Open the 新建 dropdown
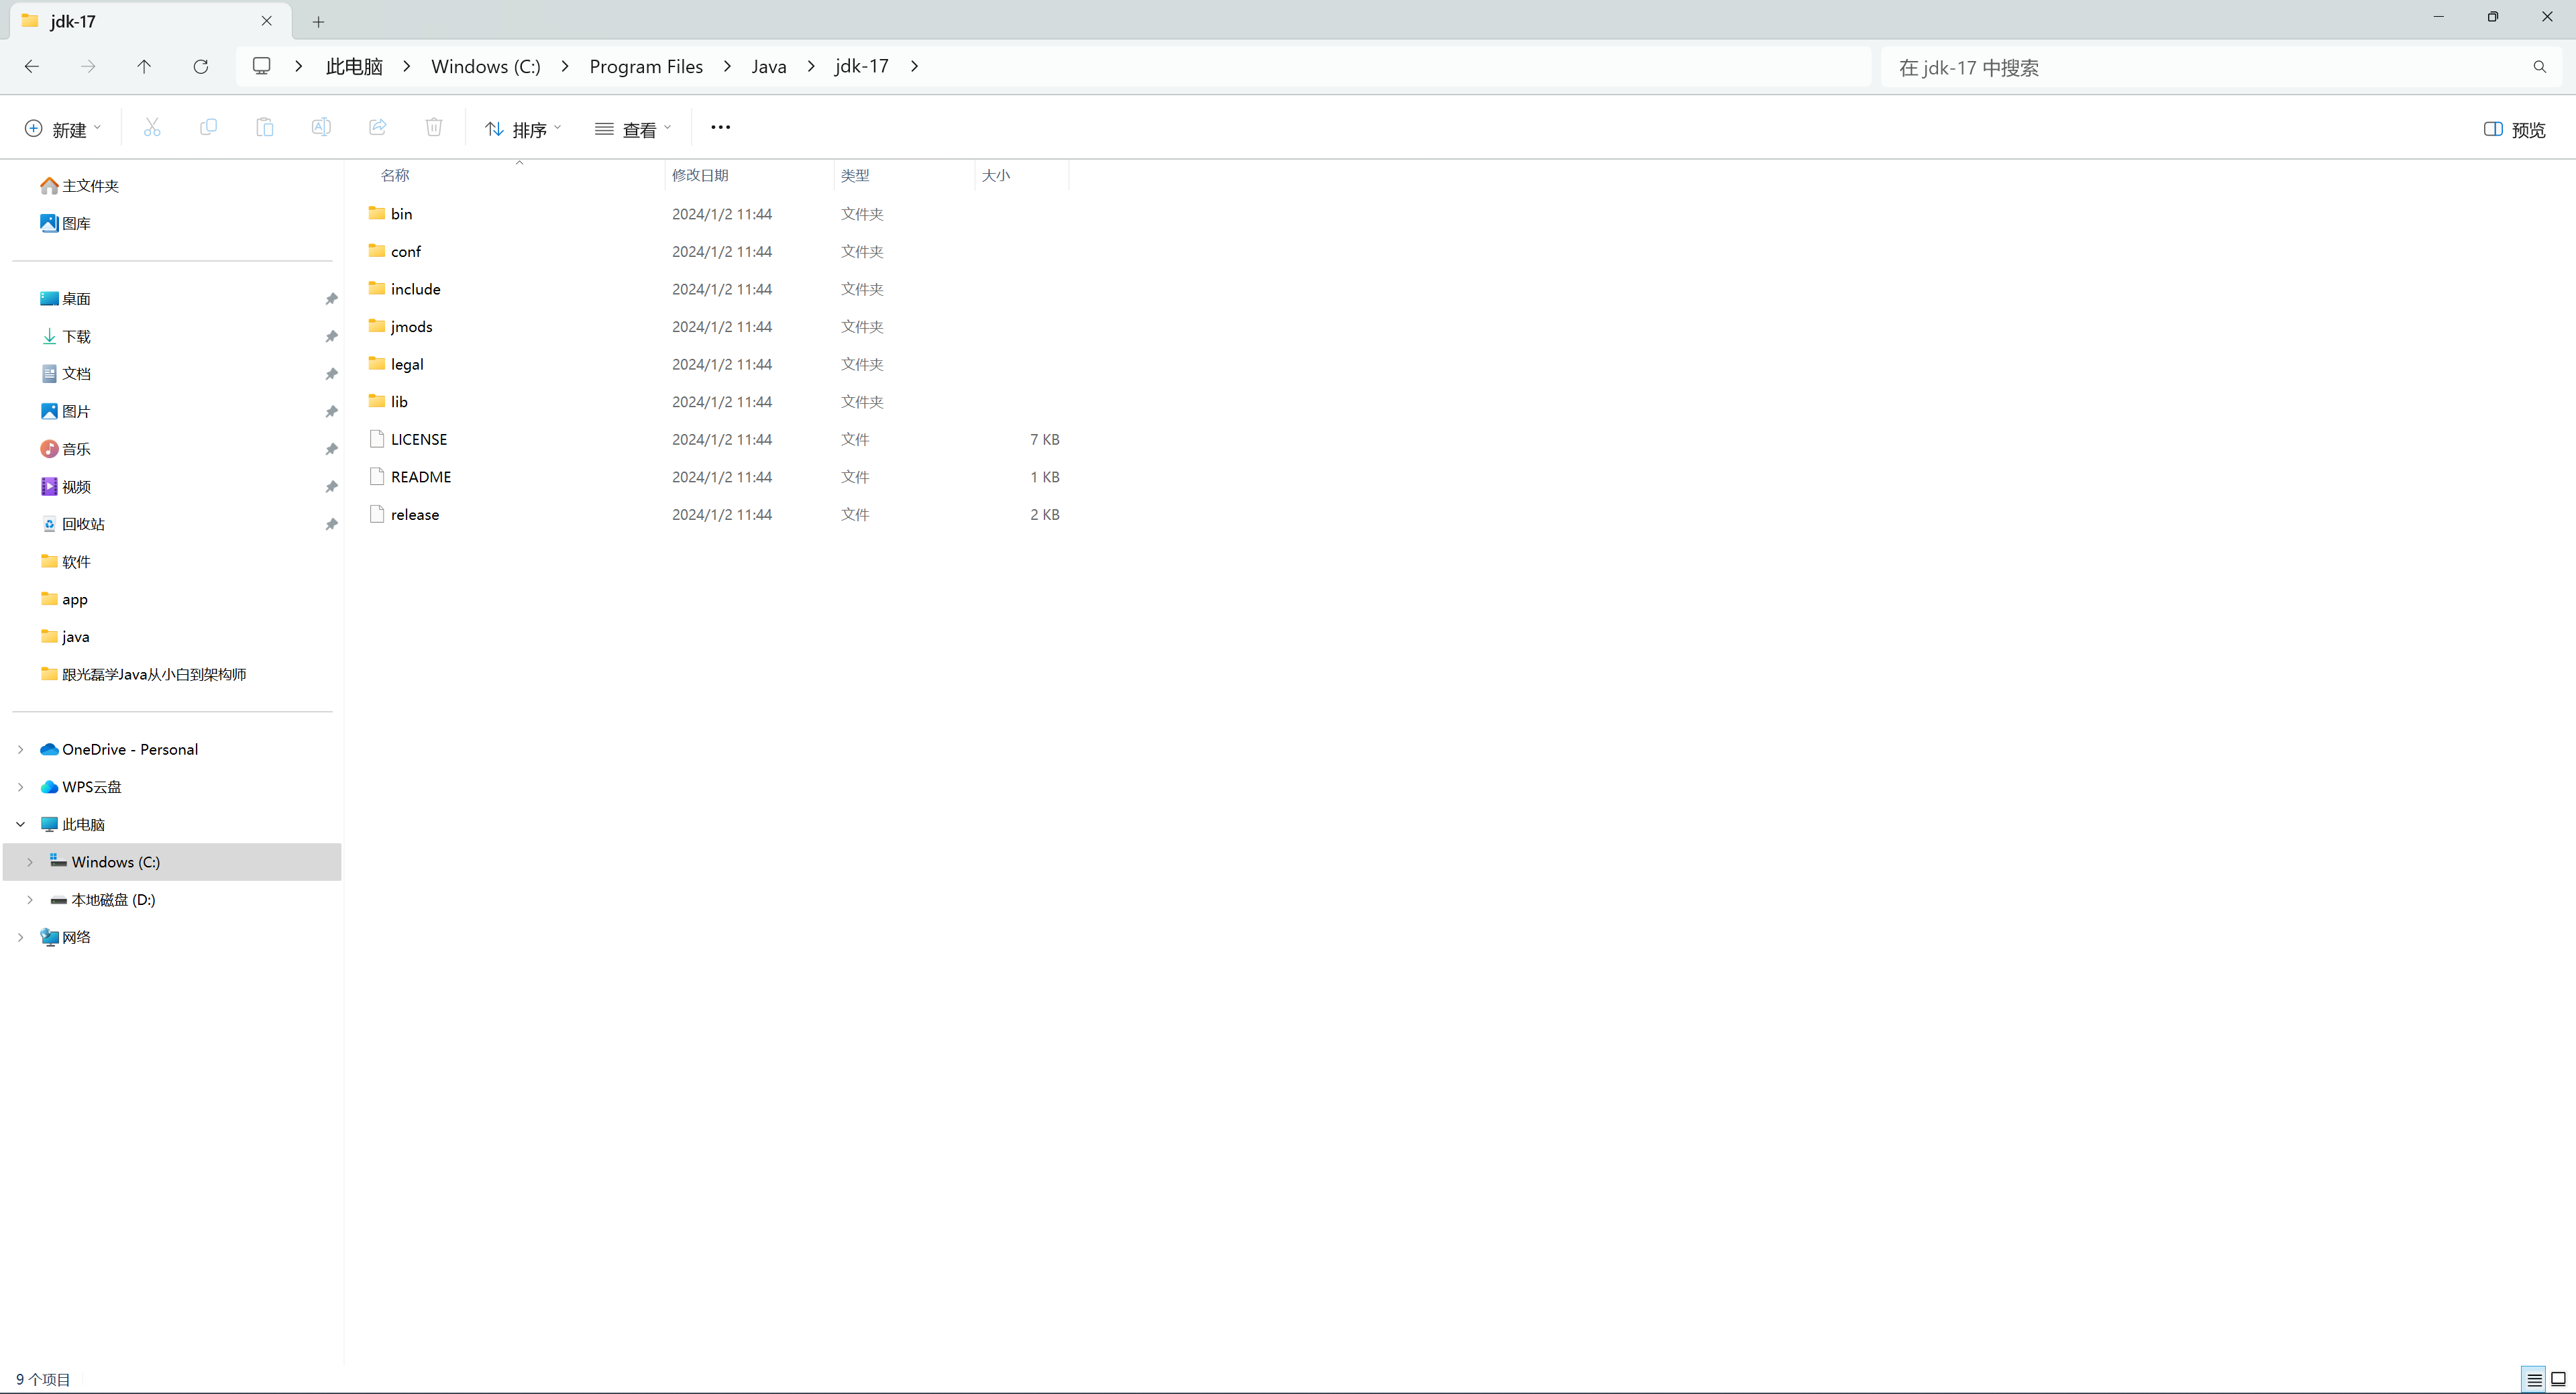Viewport: 2576px width, 1394px height. click(62, 129)
